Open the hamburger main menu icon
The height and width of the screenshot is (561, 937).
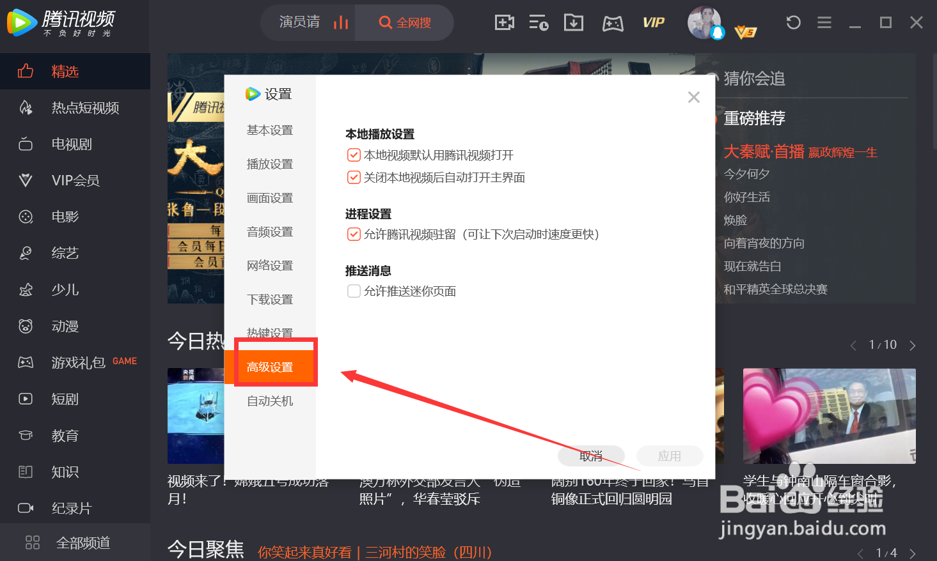pyautogui.click(x=824, y=23)
